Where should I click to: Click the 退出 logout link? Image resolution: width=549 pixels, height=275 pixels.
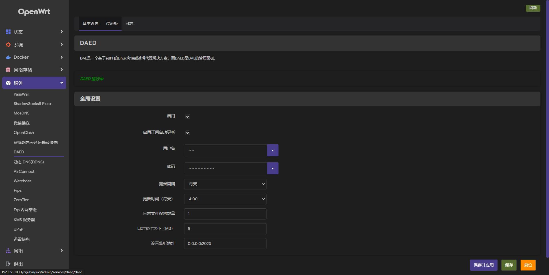coord(18,264)
